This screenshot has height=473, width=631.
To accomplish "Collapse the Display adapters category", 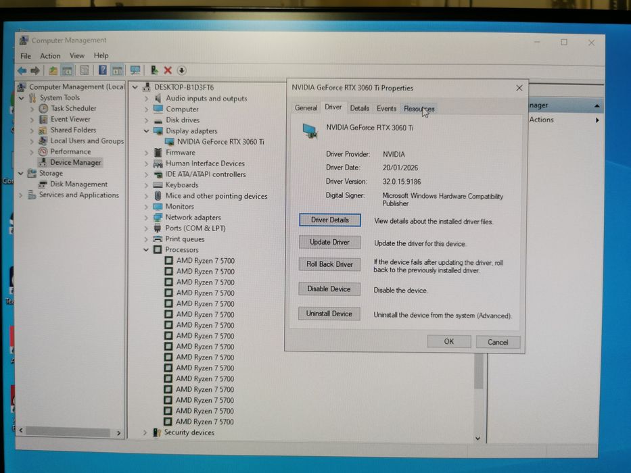I will (x=147, y=131).
